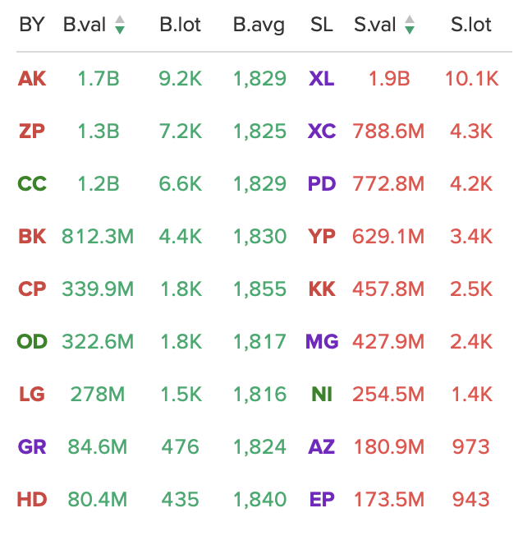Image resolution: width=532 pixels, height=536 pixels.
Task: Open seller broker XL
Action: (x=321, y=79)
